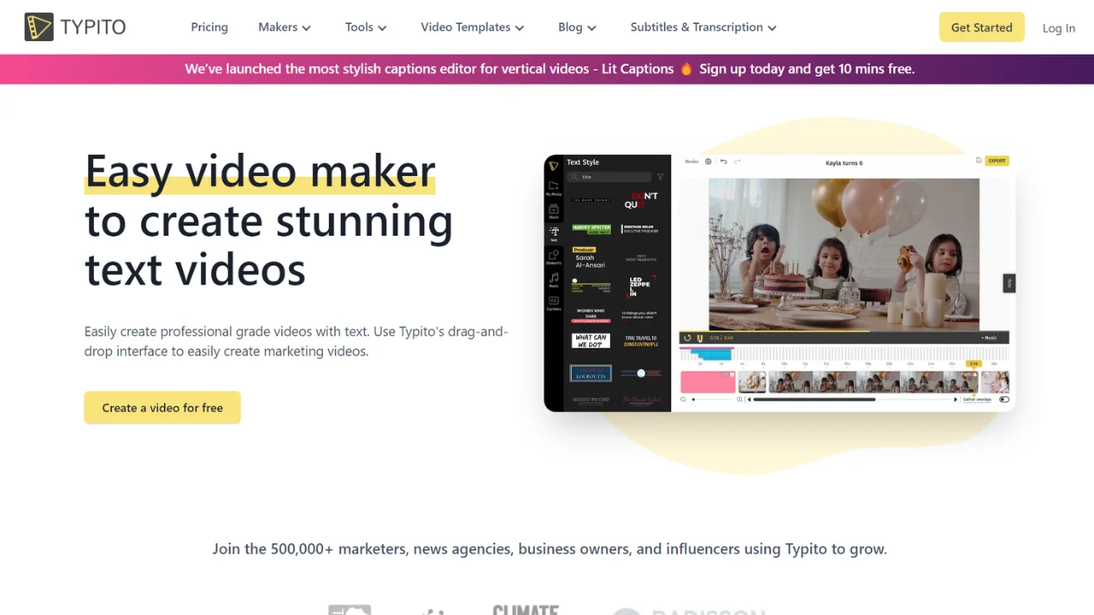Image resolution: width=1094 pixels, height=615 pixels.
Task: Open the Elements panel icon
Action: pos(554,256)
